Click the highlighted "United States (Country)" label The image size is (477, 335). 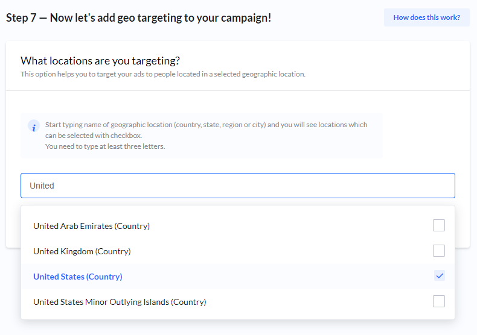pos(77,277)
